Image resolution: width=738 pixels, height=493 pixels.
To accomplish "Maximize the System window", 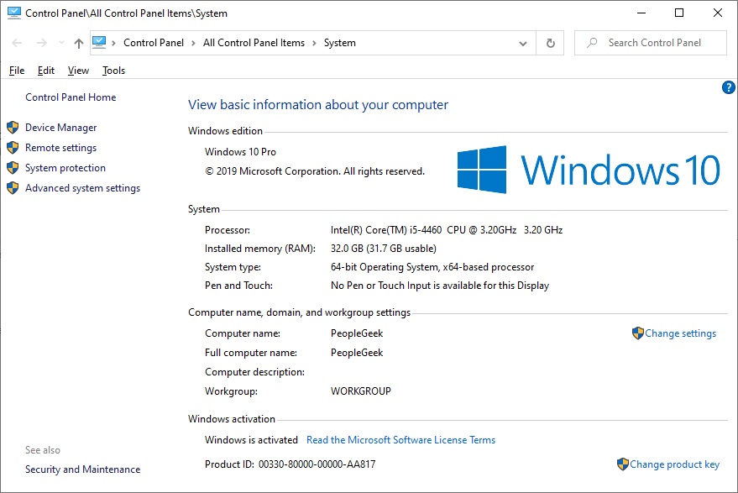I will click(x=679, y=13).
